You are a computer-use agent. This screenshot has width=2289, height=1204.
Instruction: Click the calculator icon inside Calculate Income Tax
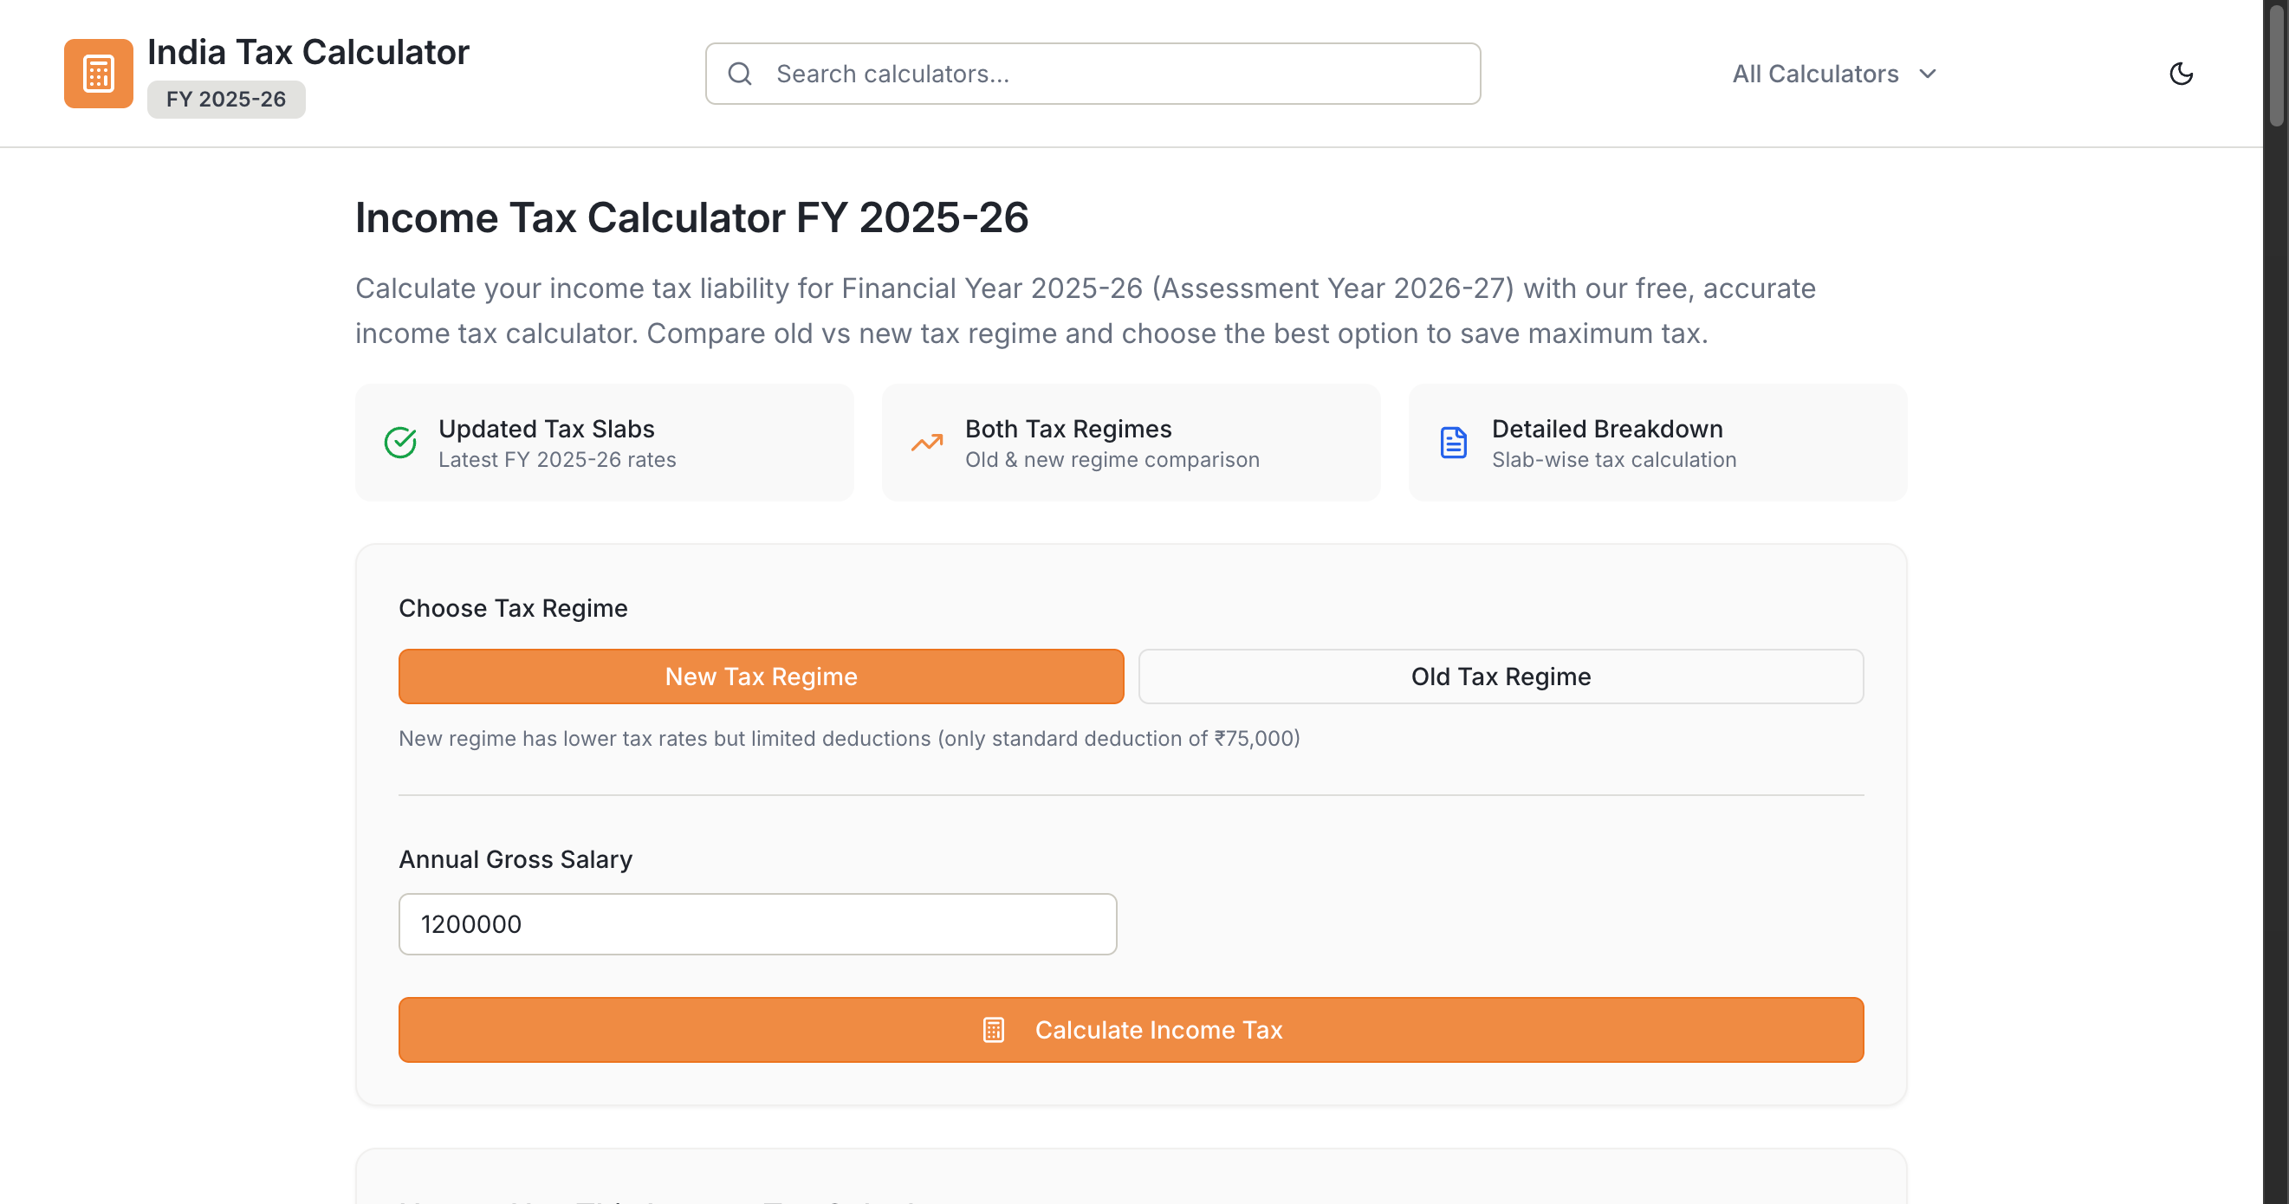(x=993, y=1030)
